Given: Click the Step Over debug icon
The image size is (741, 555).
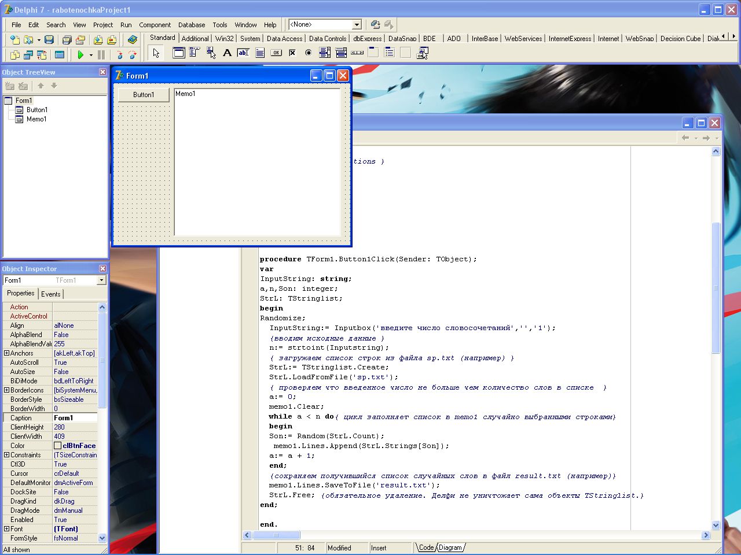Looking at the screenshot, I should coord(133,55).
